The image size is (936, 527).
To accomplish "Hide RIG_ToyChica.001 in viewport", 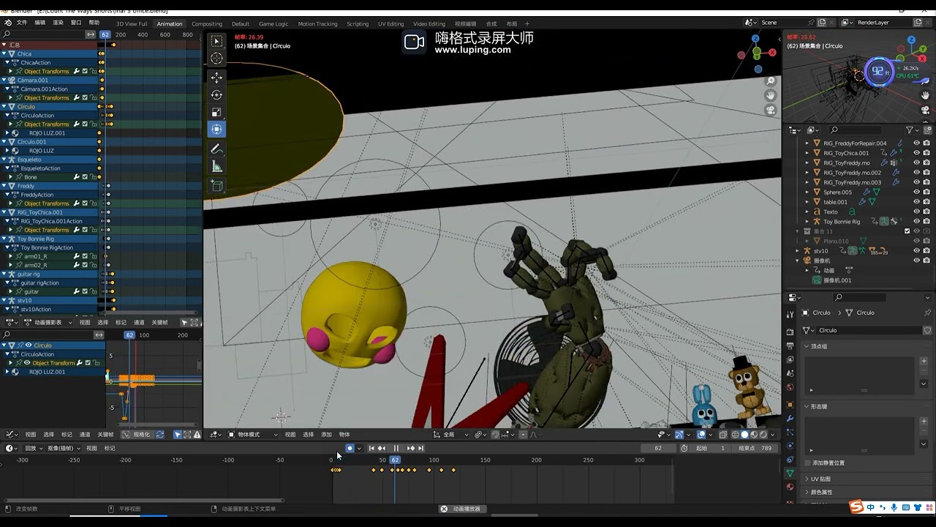I will click(x=916, y=153).
